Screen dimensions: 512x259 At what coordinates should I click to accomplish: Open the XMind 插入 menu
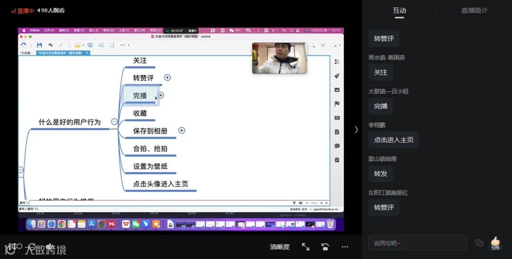(94, 30)
